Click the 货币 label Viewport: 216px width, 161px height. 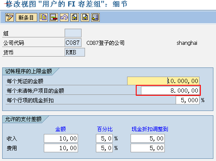8,53
